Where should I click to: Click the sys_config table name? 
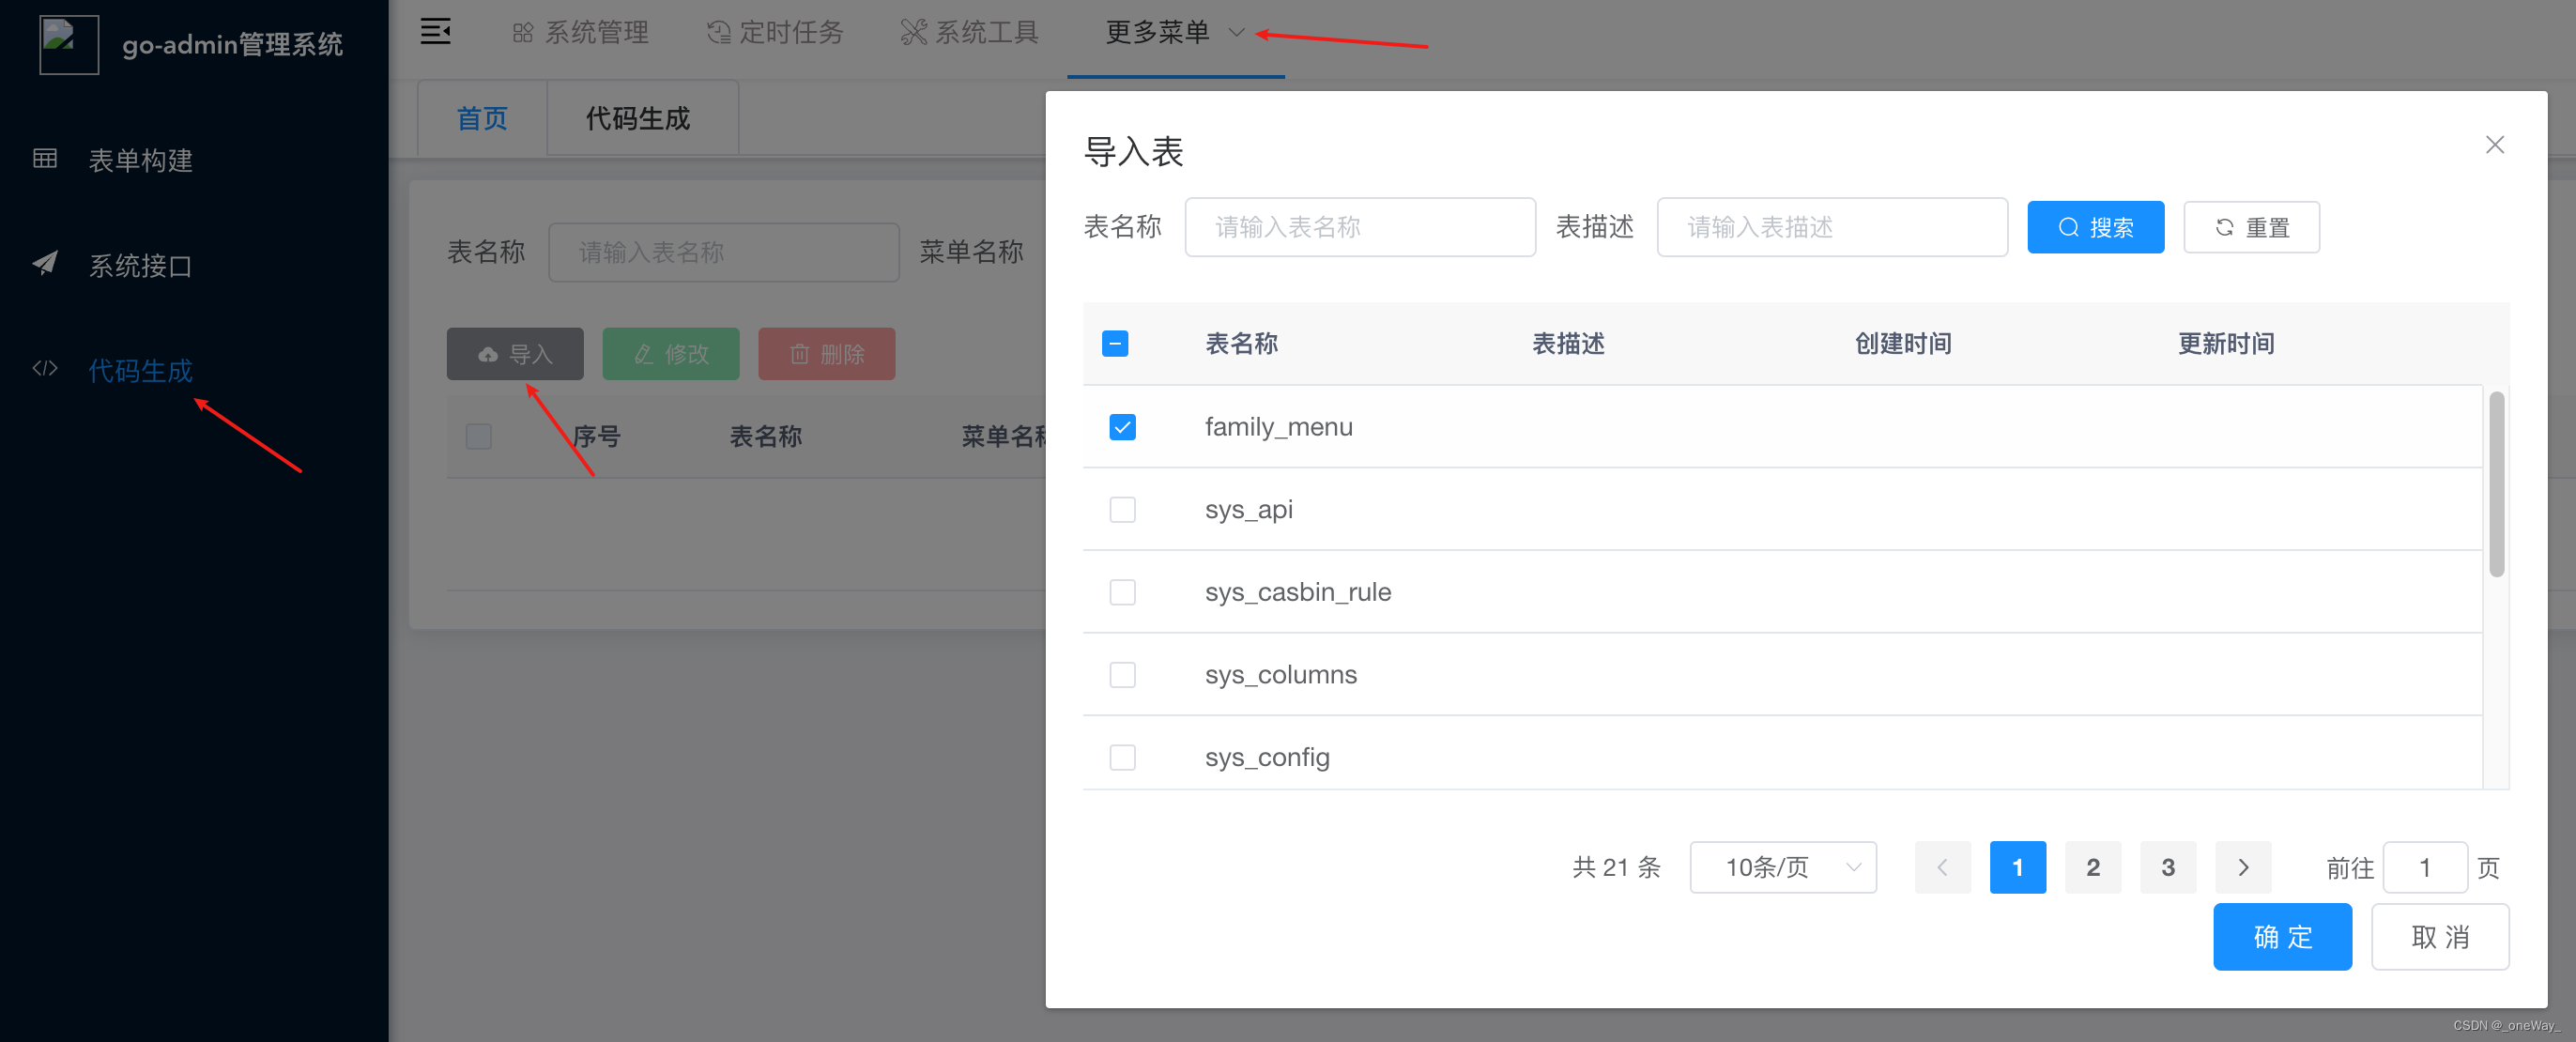[x=1266, y=757]
